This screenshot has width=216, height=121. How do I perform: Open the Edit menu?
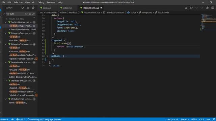pos(9,2)
